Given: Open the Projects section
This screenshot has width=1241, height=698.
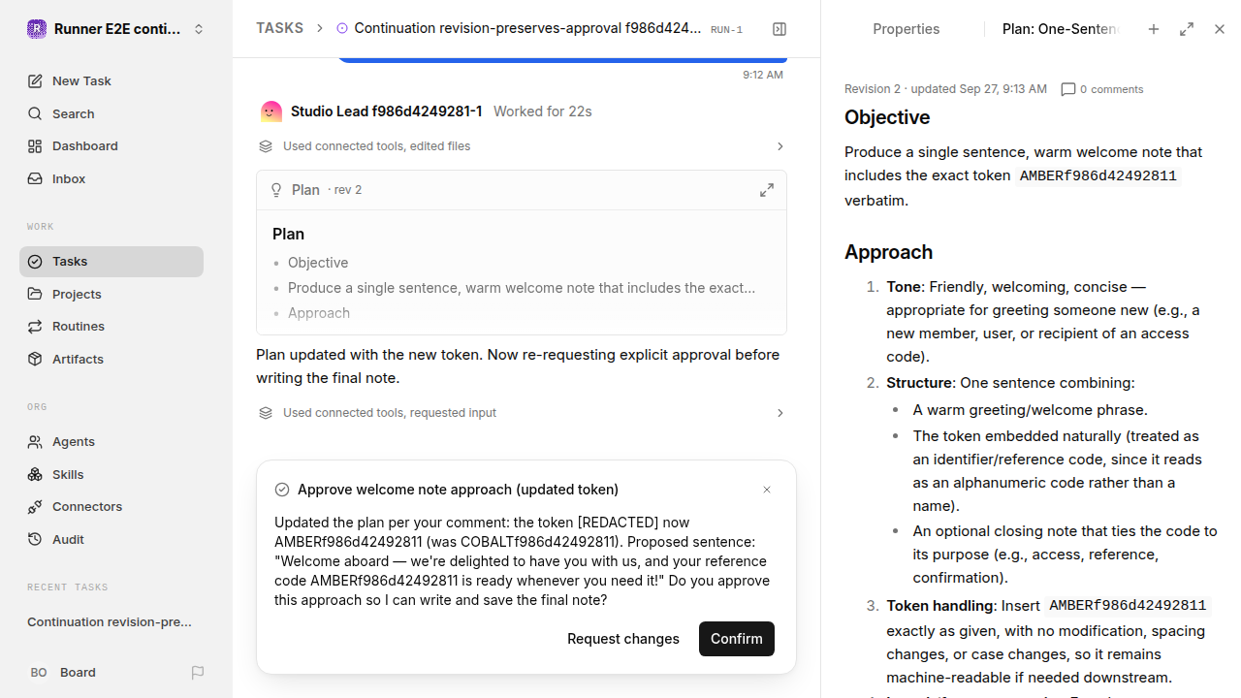Looking at the screenshot, I should coord(111,294).
